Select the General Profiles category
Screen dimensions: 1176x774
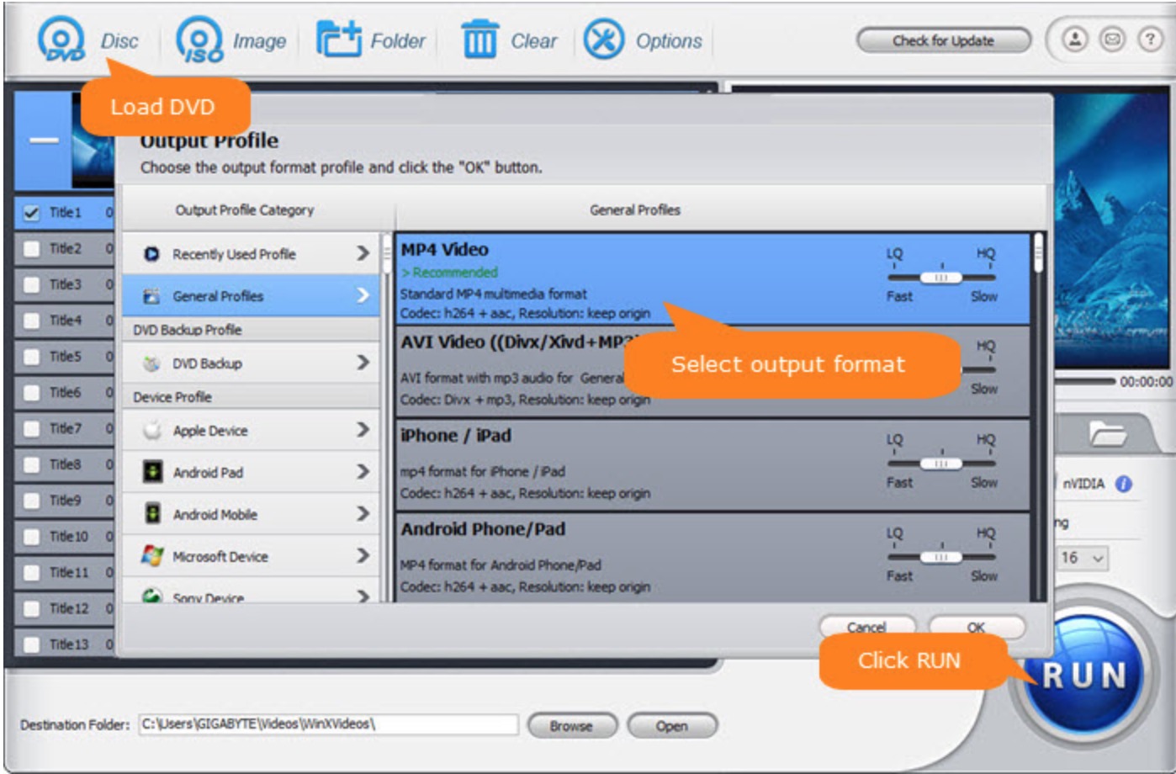coord(251,296)
